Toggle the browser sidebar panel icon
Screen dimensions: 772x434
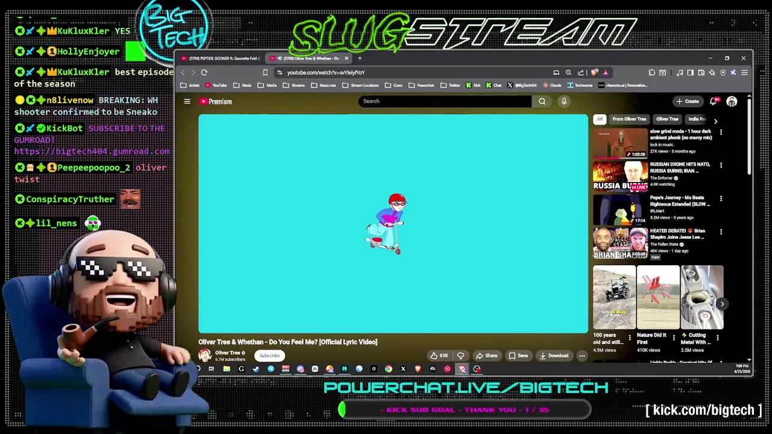[690, 72]
